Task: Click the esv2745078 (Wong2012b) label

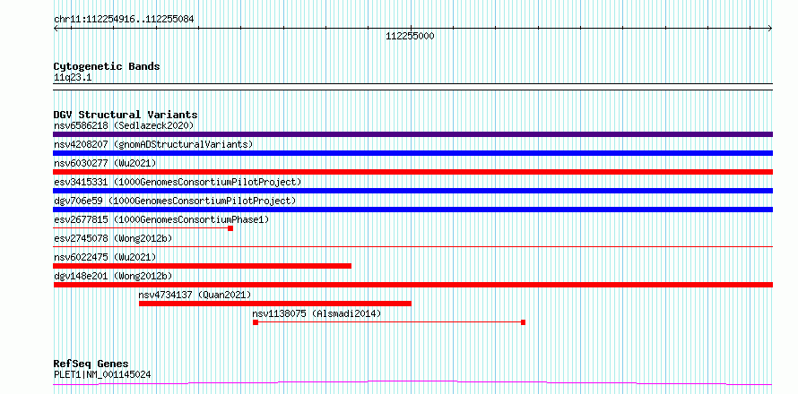Action: coord(113,238)
